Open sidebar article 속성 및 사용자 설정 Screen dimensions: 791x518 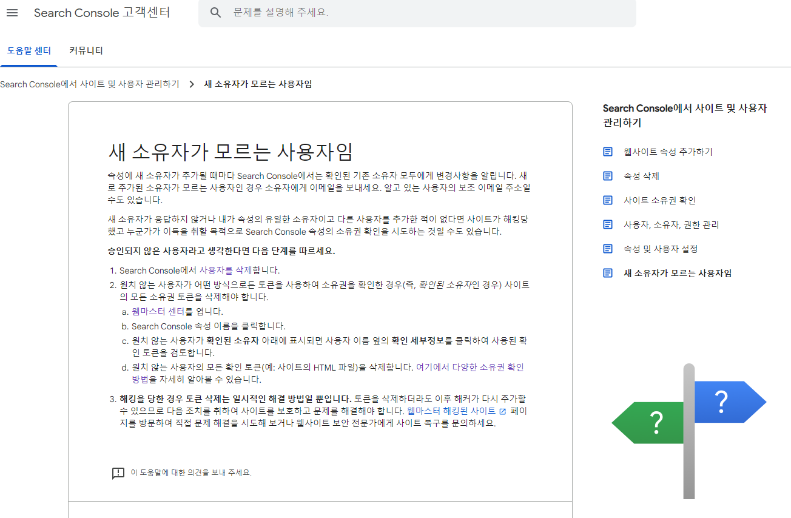(x=661, y=249)
